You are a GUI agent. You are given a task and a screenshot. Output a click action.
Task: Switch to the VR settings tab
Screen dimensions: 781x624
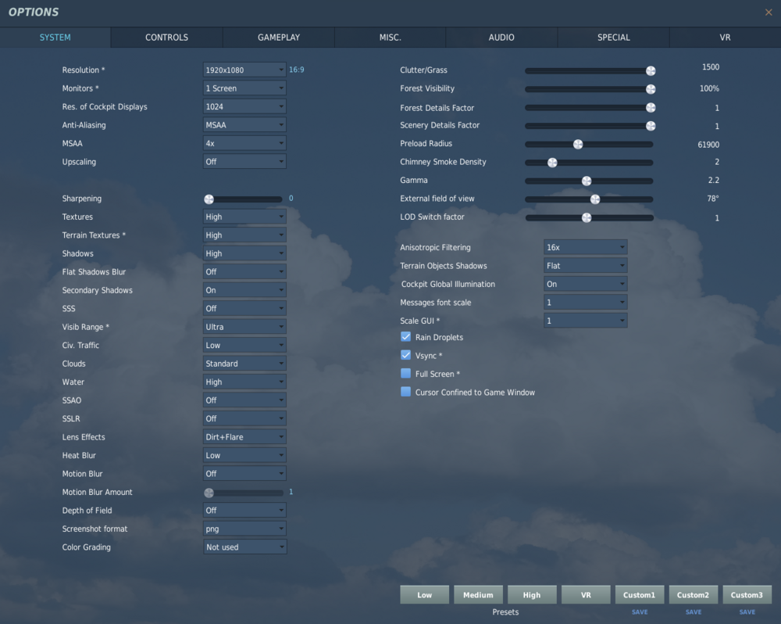click(x=725, y=37)
